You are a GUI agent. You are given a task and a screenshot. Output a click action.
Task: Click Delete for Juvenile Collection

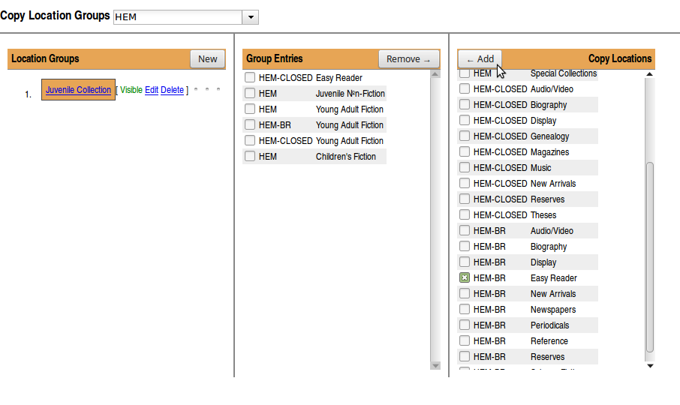pos(172,90)
